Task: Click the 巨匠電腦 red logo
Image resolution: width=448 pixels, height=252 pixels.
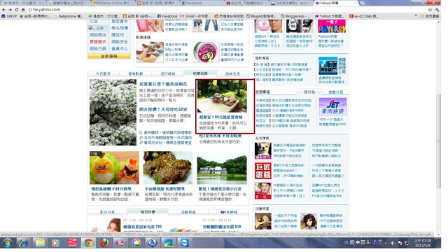Action: 262,171
